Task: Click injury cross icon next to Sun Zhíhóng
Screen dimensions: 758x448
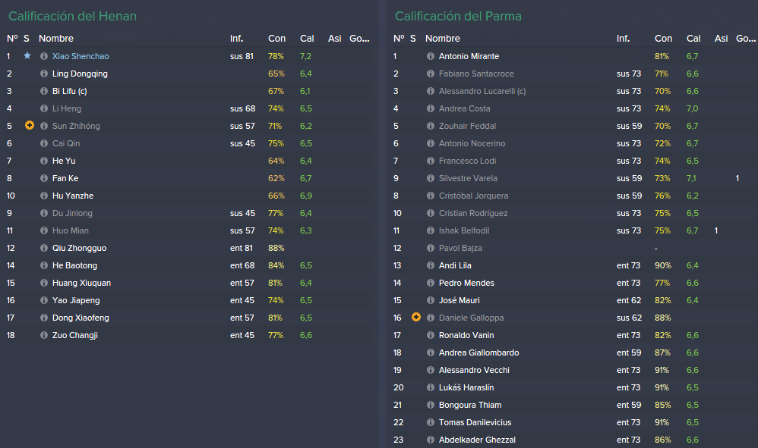Action: coord(30,125)
